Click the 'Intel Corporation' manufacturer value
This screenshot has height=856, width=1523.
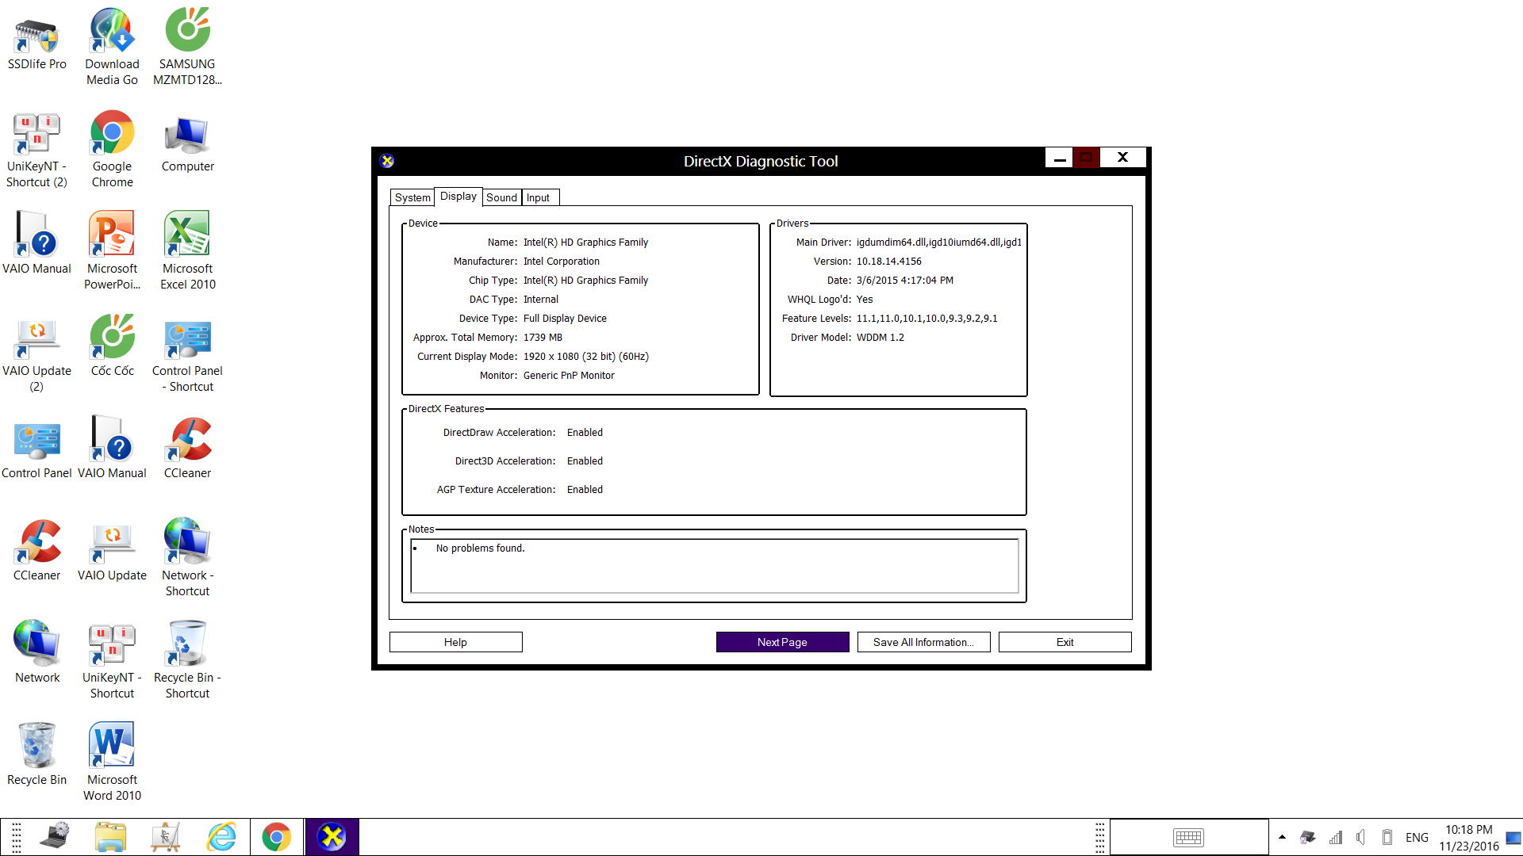562,262
